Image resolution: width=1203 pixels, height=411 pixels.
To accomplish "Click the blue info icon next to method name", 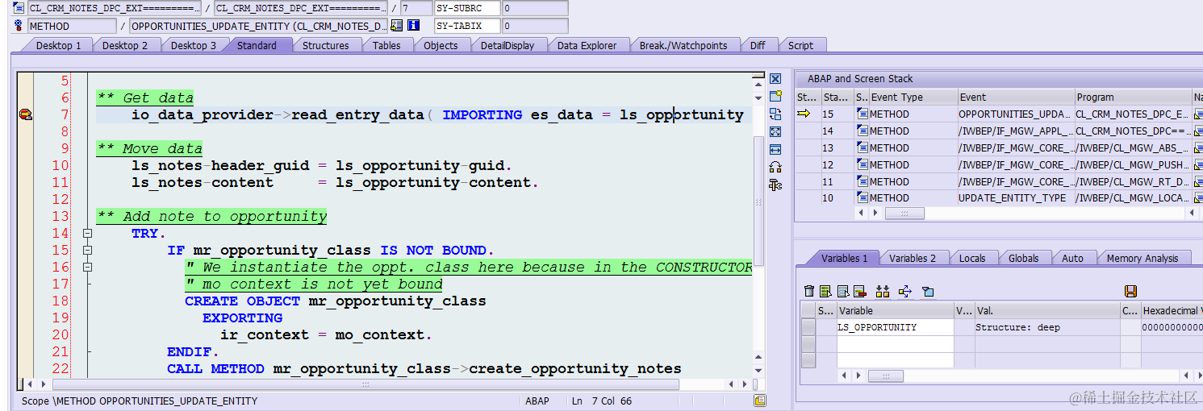I will [x=414, y=26].
